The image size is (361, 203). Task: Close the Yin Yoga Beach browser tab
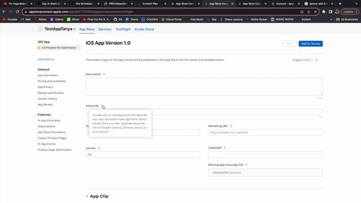32,4
